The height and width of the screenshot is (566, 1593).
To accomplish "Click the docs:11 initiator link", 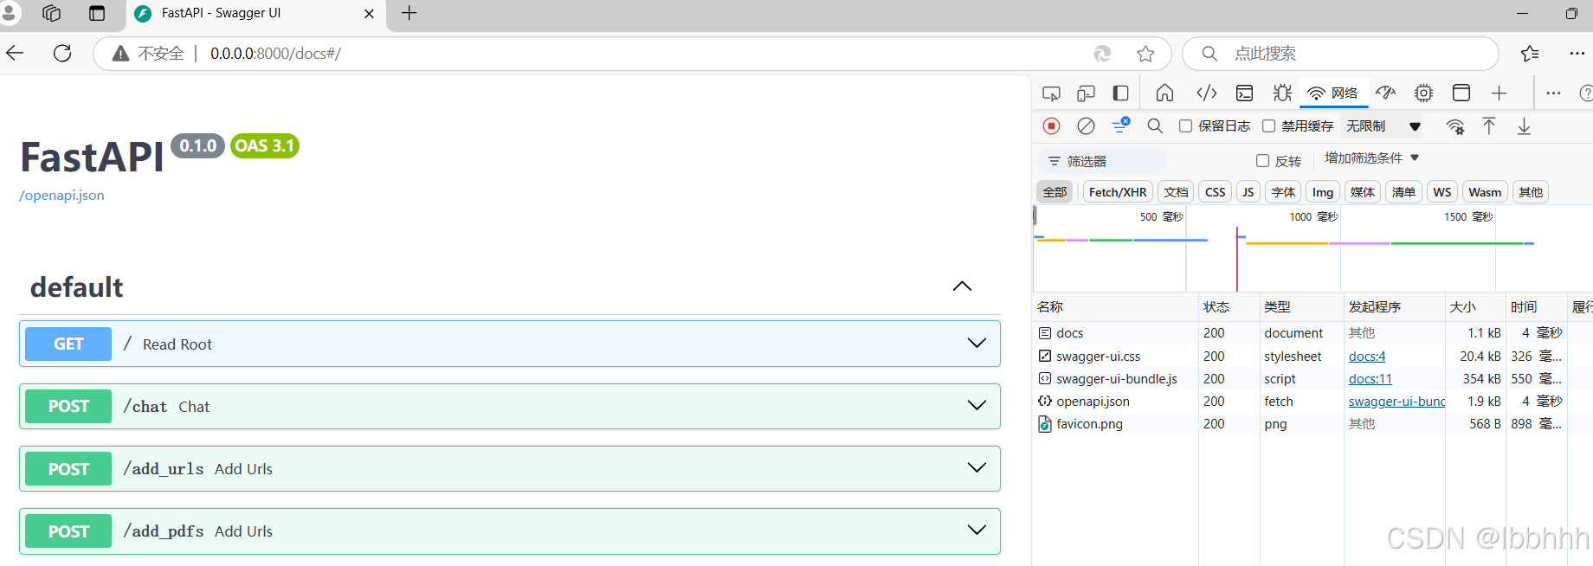I will tap(1370, 379).
